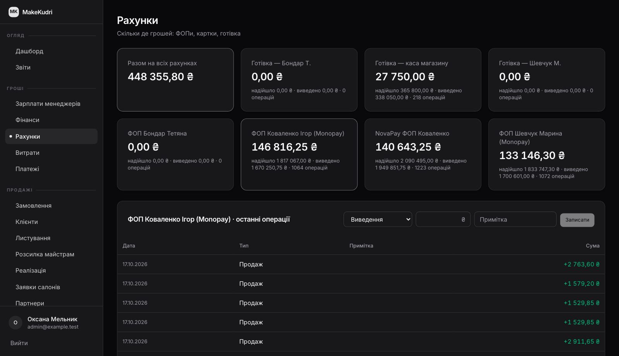Open the Дашборд page
The height and width of the screenshot is (356, 619).
[x=51, y=51]
